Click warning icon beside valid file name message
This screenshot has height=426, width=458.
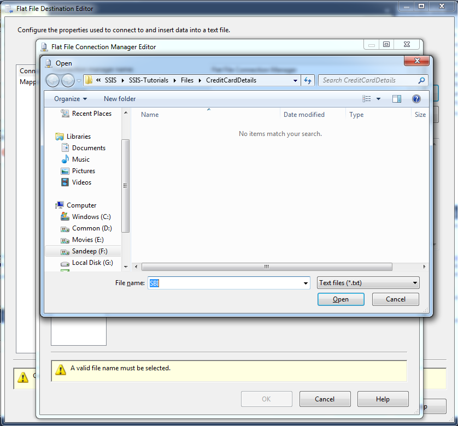[x=61, y=369]
